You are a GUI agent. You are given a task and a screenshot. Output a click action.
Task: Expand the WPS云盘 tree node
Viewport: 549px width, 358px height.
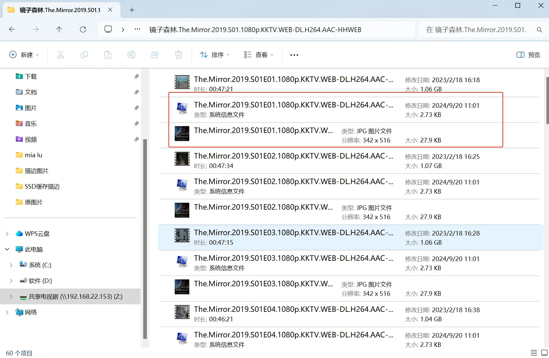click(7, 234)
